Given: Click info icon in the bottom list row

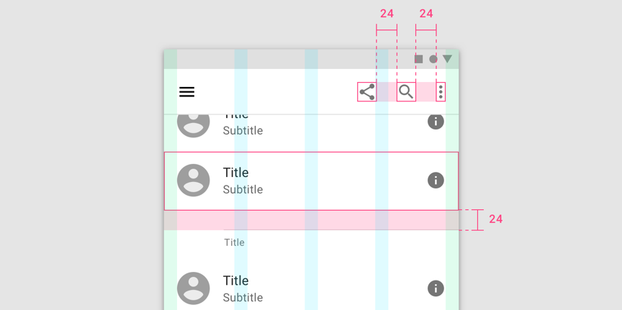Looking at the screenshot, I should [x=436, y=288].
